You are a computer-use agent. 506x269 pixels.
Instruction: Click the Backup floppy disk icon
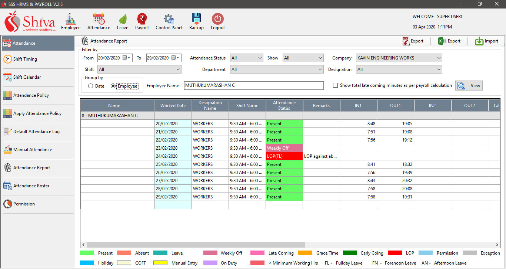pos(196,19)
